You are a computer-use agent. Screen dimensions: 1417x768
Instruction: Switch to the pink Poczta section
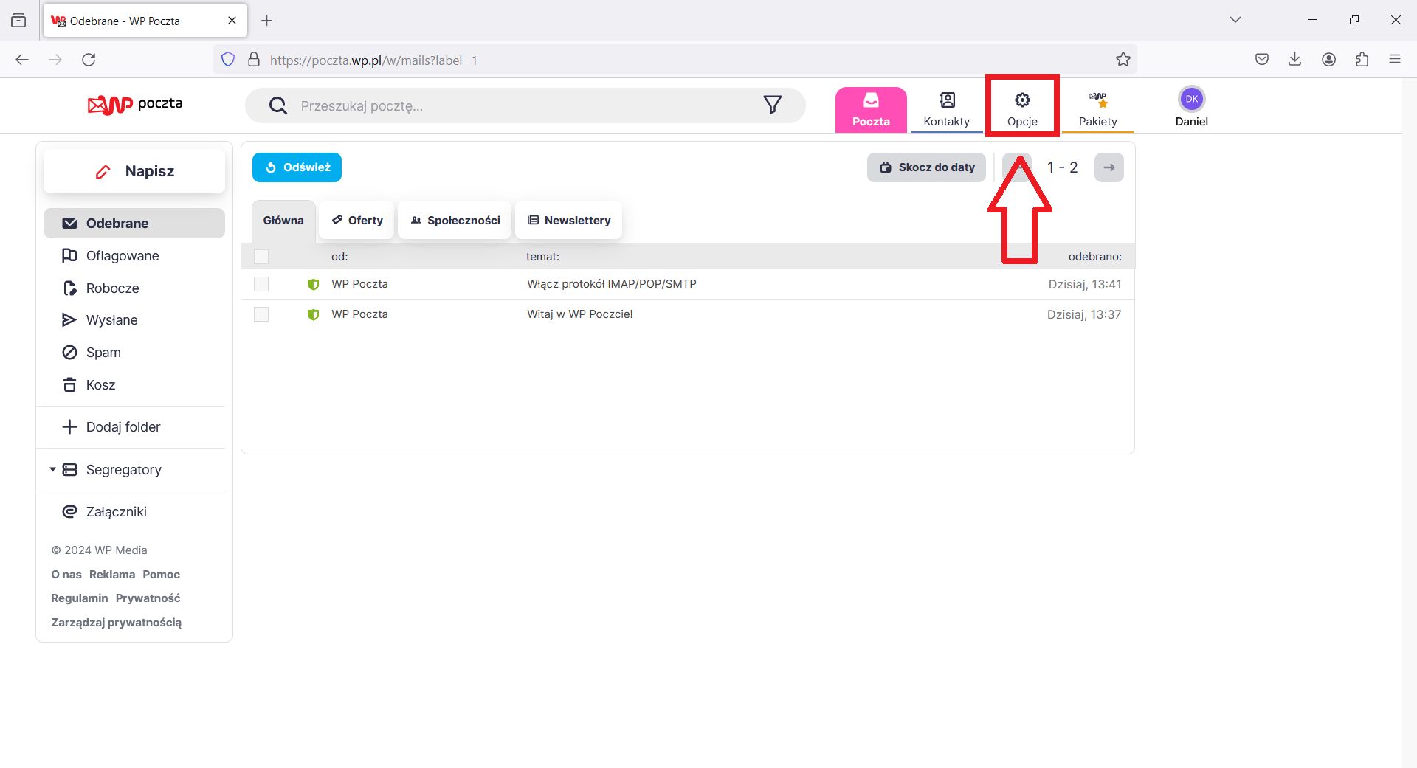[x=871, y=109]
